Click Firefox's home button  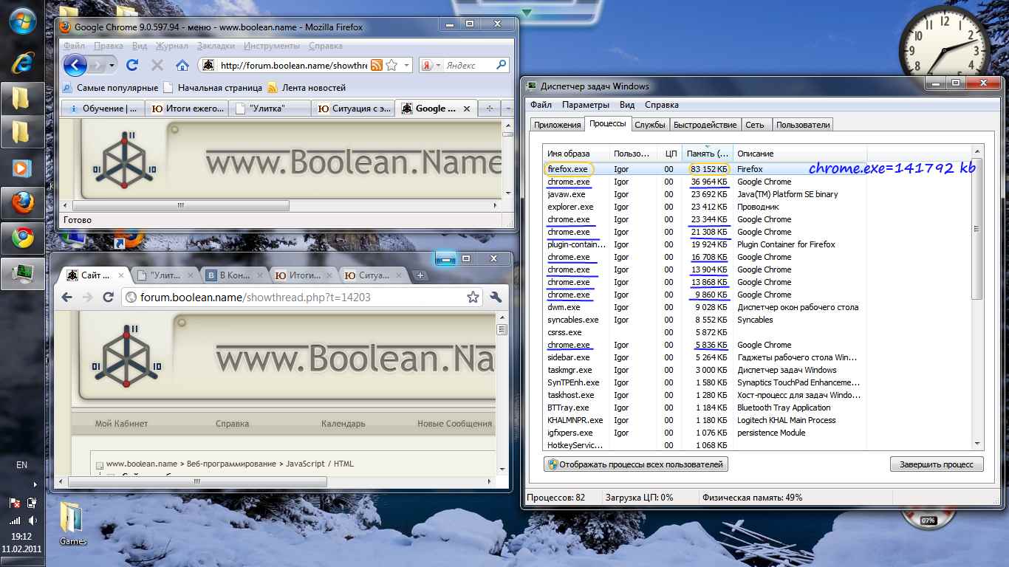(182, 65)
